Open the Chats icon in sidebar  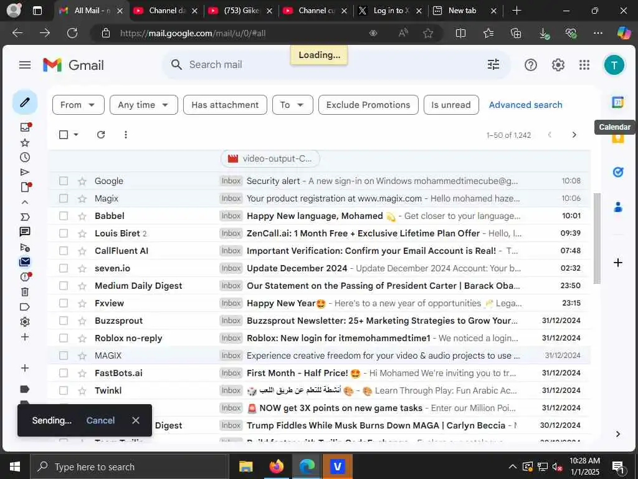[25, 232]
